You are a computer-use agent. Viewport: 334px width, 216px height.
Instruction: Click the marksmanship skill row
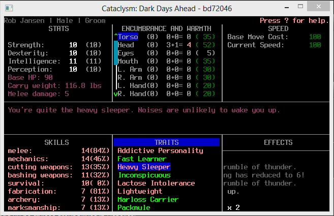pos(58,207)
